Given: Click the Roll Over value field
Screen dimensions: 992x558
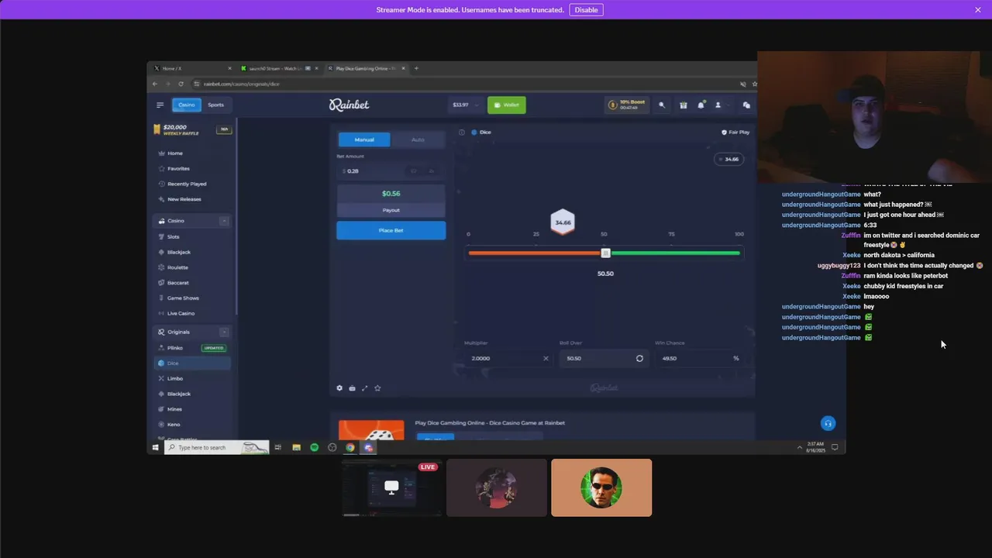Looking at the screenshot, I should pyautogui.click(x=595, y=358).
